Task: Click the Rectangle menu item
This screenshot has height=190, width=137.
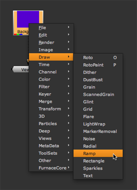Action: pos(98,161)
